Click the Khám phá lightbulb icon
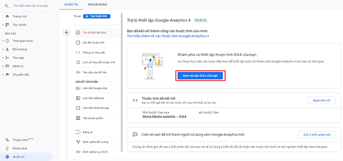Image resolution: width=343 pixels, height=161 pixels. coord(7,148)
